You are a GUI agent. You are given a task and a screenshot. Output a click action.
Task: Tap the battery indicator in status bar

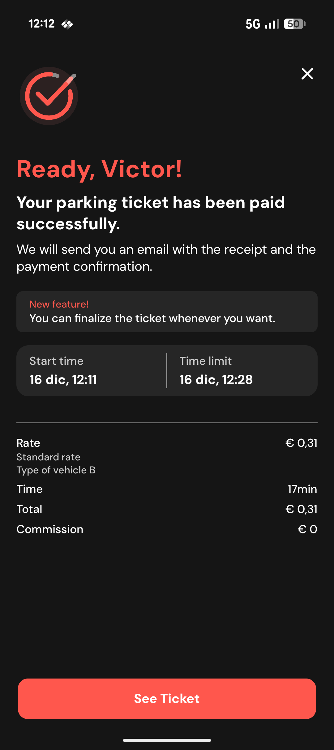[294, 24]
